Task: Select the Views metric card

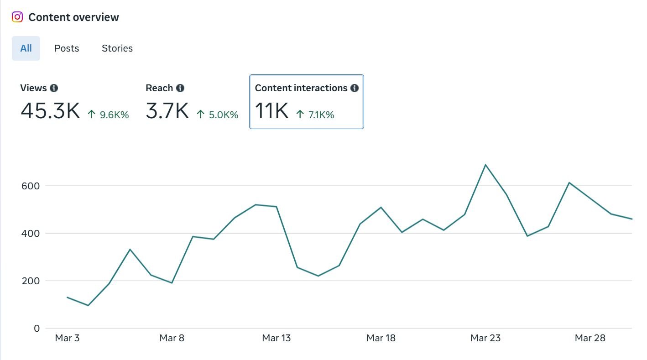Action: (50, 100)
